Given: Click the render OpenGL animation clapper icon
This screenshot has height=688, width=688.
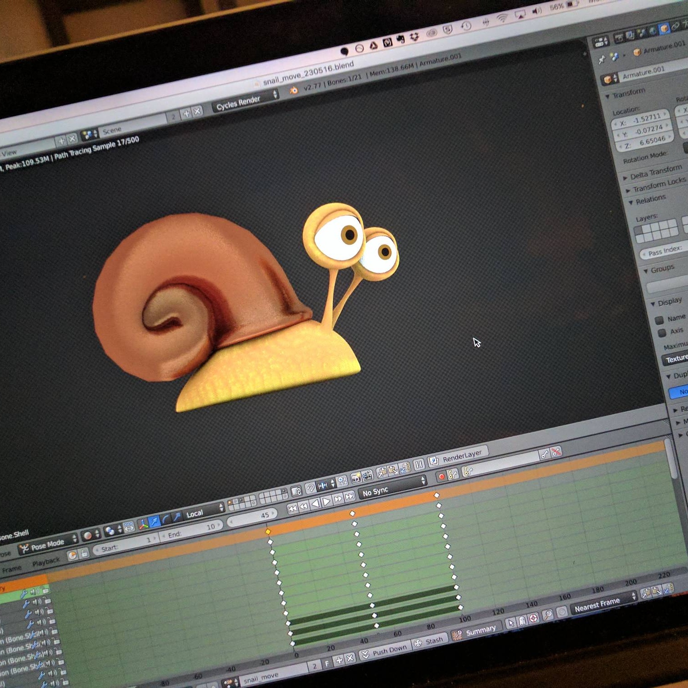Looking at the screenshot, I should pos(368,475).
